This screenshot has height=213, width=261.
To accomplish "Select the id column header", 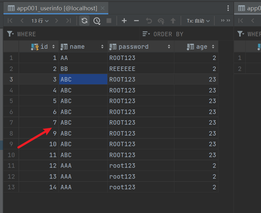I will 38,47.
